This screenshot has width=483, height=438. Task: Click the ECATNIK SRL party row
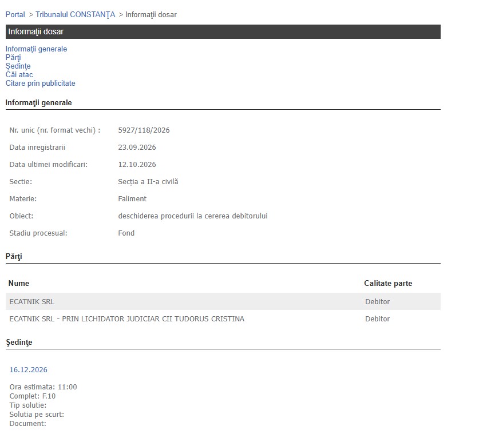click(223, 302)
